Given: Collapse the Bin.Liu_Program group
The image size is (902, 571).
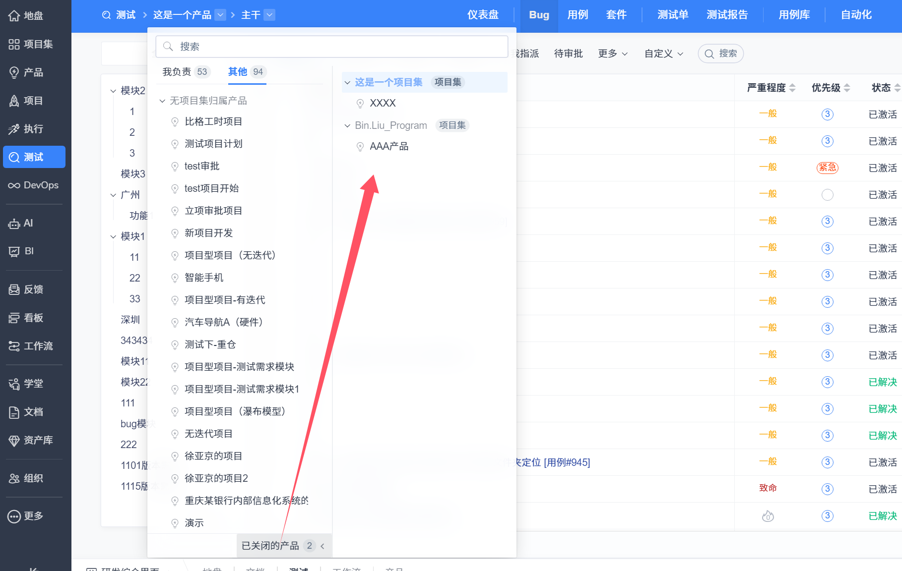Looking at the screenshot, I should coord(347,125).
